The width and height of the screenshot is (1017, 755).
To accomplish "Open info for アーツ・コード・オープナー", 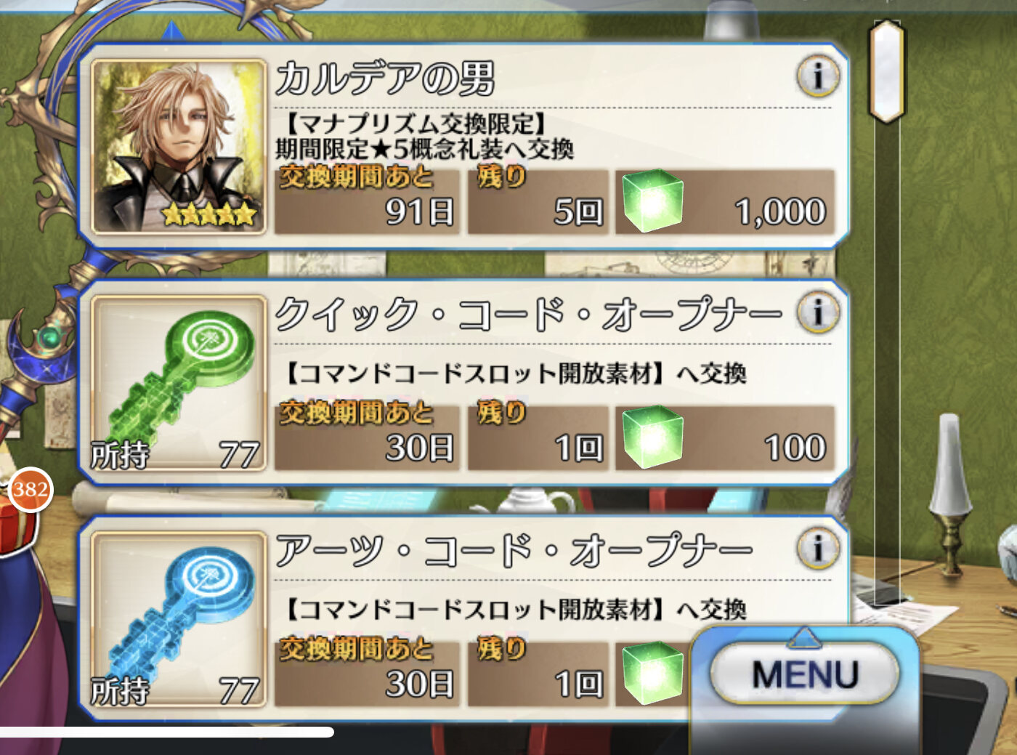I will 818,549.
